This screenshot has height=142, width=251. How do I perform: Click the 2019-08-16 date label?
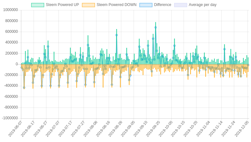click(103, 129)
